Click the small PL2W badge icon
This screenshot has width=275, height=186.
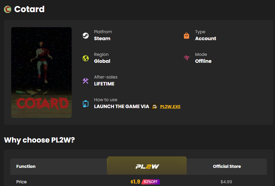[155, 106]
